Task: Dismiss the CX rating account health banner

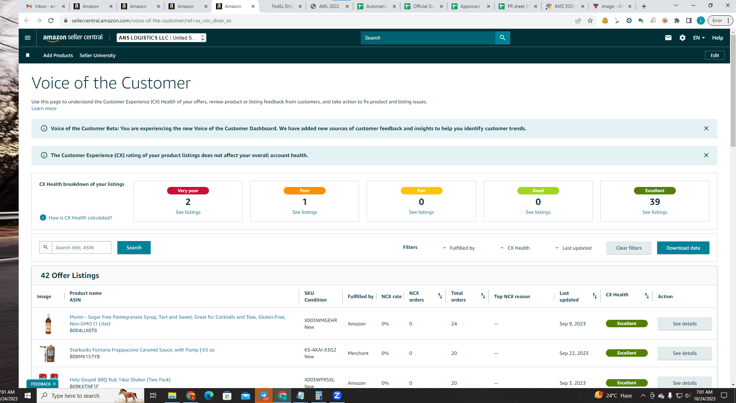Action: click(x=706, y=155)
